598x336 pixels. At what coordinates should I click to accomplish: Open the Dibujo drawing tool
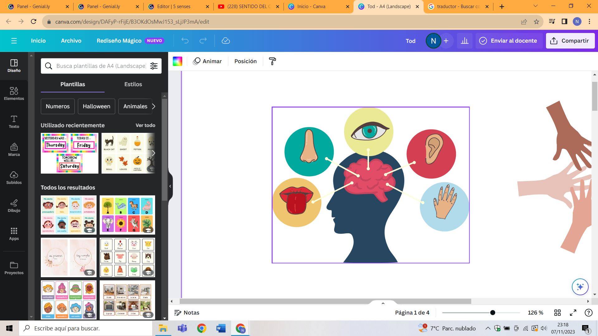click(x=14, y=206)
